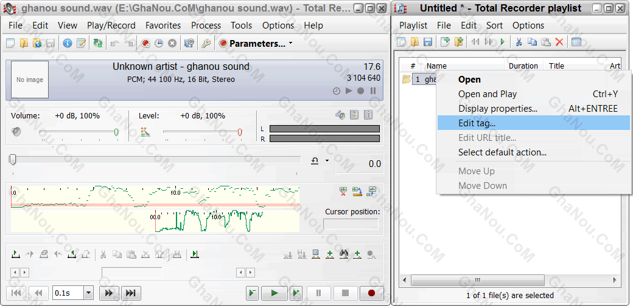Click the Save floppy icon in the recorder toolbar
The image size is (633, 306).
click(51, 44)
